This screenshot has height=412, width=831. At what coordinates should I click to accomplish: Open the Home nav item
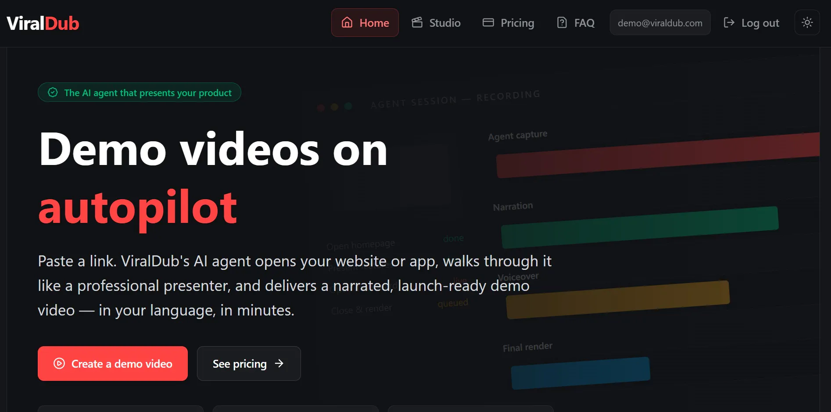click(365, 23)
